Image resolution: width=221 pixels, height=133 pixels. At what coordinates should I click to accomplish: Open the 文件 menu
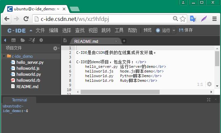[40, 30]
